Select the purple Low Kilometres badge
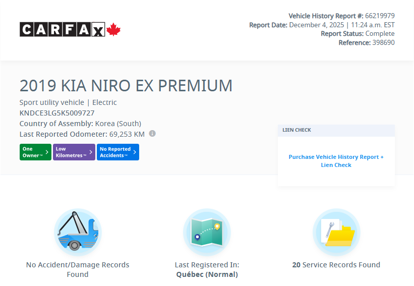Viewport: 414px width, 286px height. click(74, 152)
